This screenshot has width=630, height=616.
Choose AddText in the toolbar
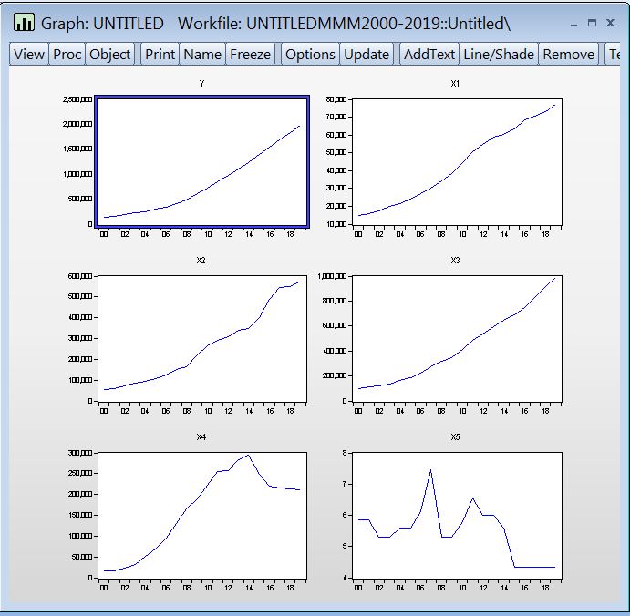point(429,55)
